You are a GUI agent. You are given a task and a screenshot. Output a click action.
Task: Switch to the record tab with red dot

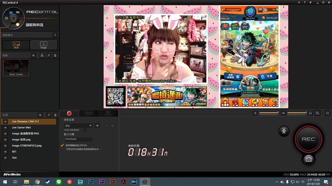click(x=69, y=113)
